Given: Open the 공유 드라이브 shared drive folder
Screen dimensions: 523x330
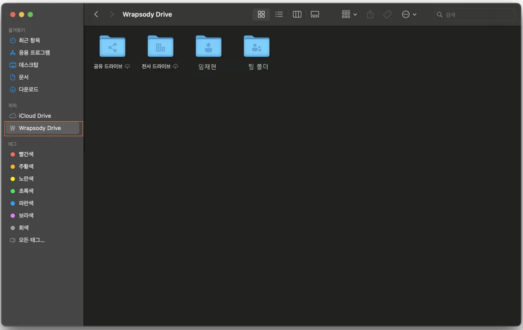Looking at the screenshot, I should pos(113,47).
